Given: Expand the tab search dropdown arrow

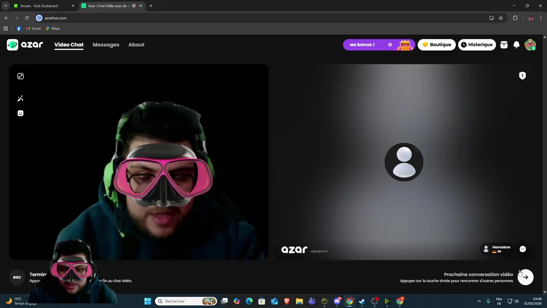Looking at the screenshot, I should pyautogui.click(x=6, y=6).
